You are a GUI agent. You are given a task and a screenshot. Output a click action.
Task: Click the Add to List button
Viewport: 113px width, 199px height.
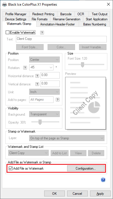point(59,153)
